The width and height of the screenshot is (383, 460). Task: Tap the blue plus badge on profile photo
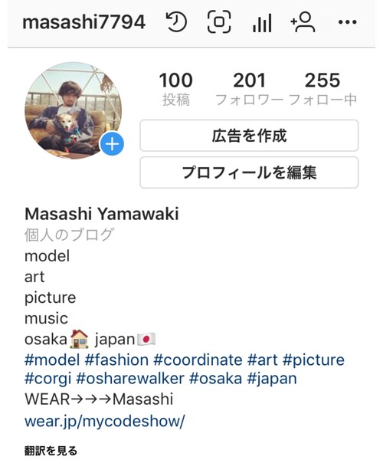(x=112, y=144)
